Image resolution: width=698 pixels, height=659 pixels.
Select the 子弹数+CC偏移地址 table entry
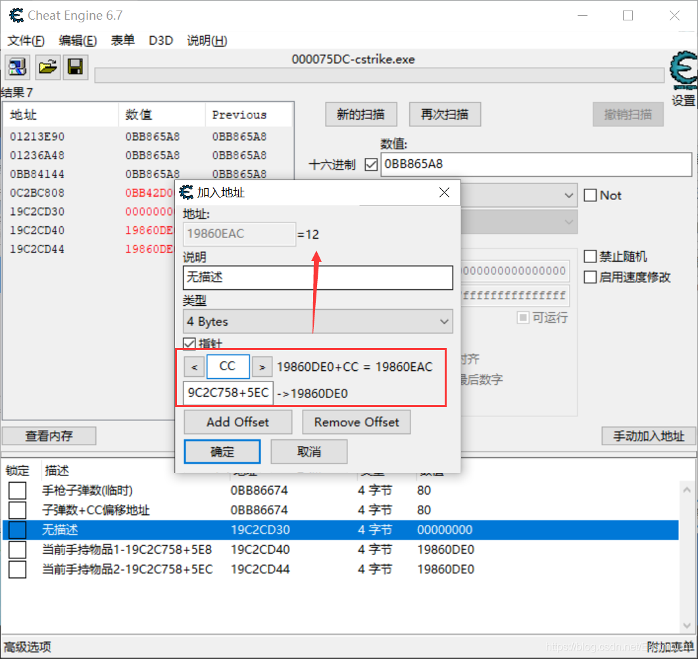tap(341, 510)
